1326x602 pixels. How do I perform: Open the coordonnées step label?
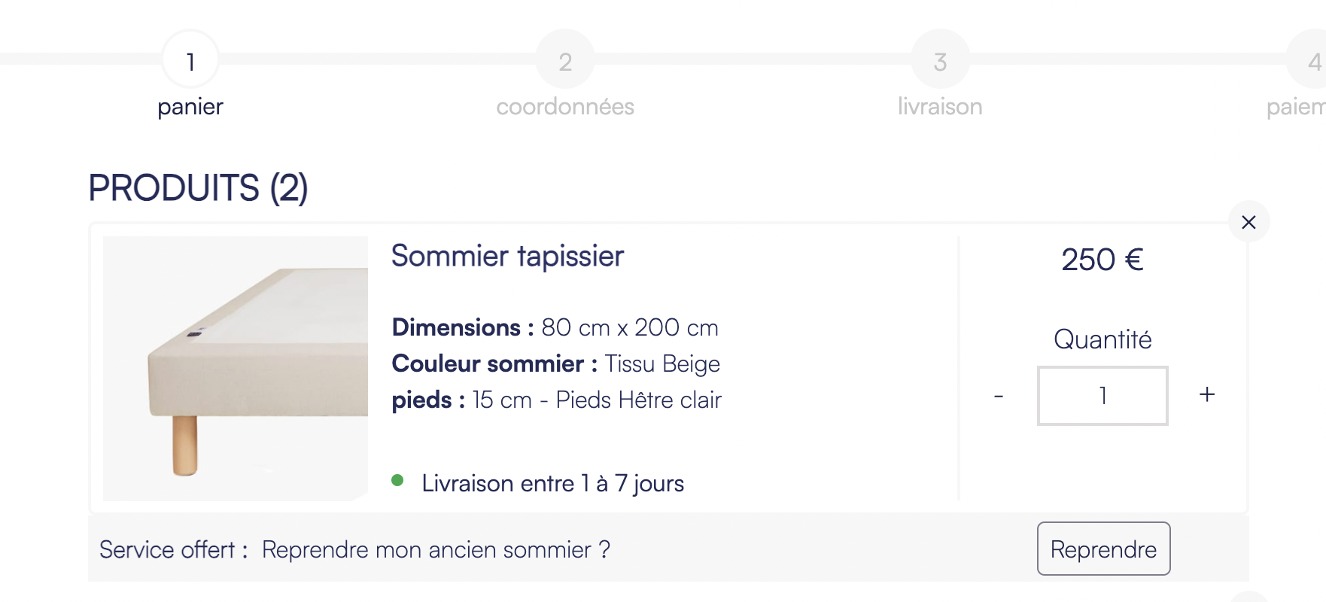tap(565, 107)
